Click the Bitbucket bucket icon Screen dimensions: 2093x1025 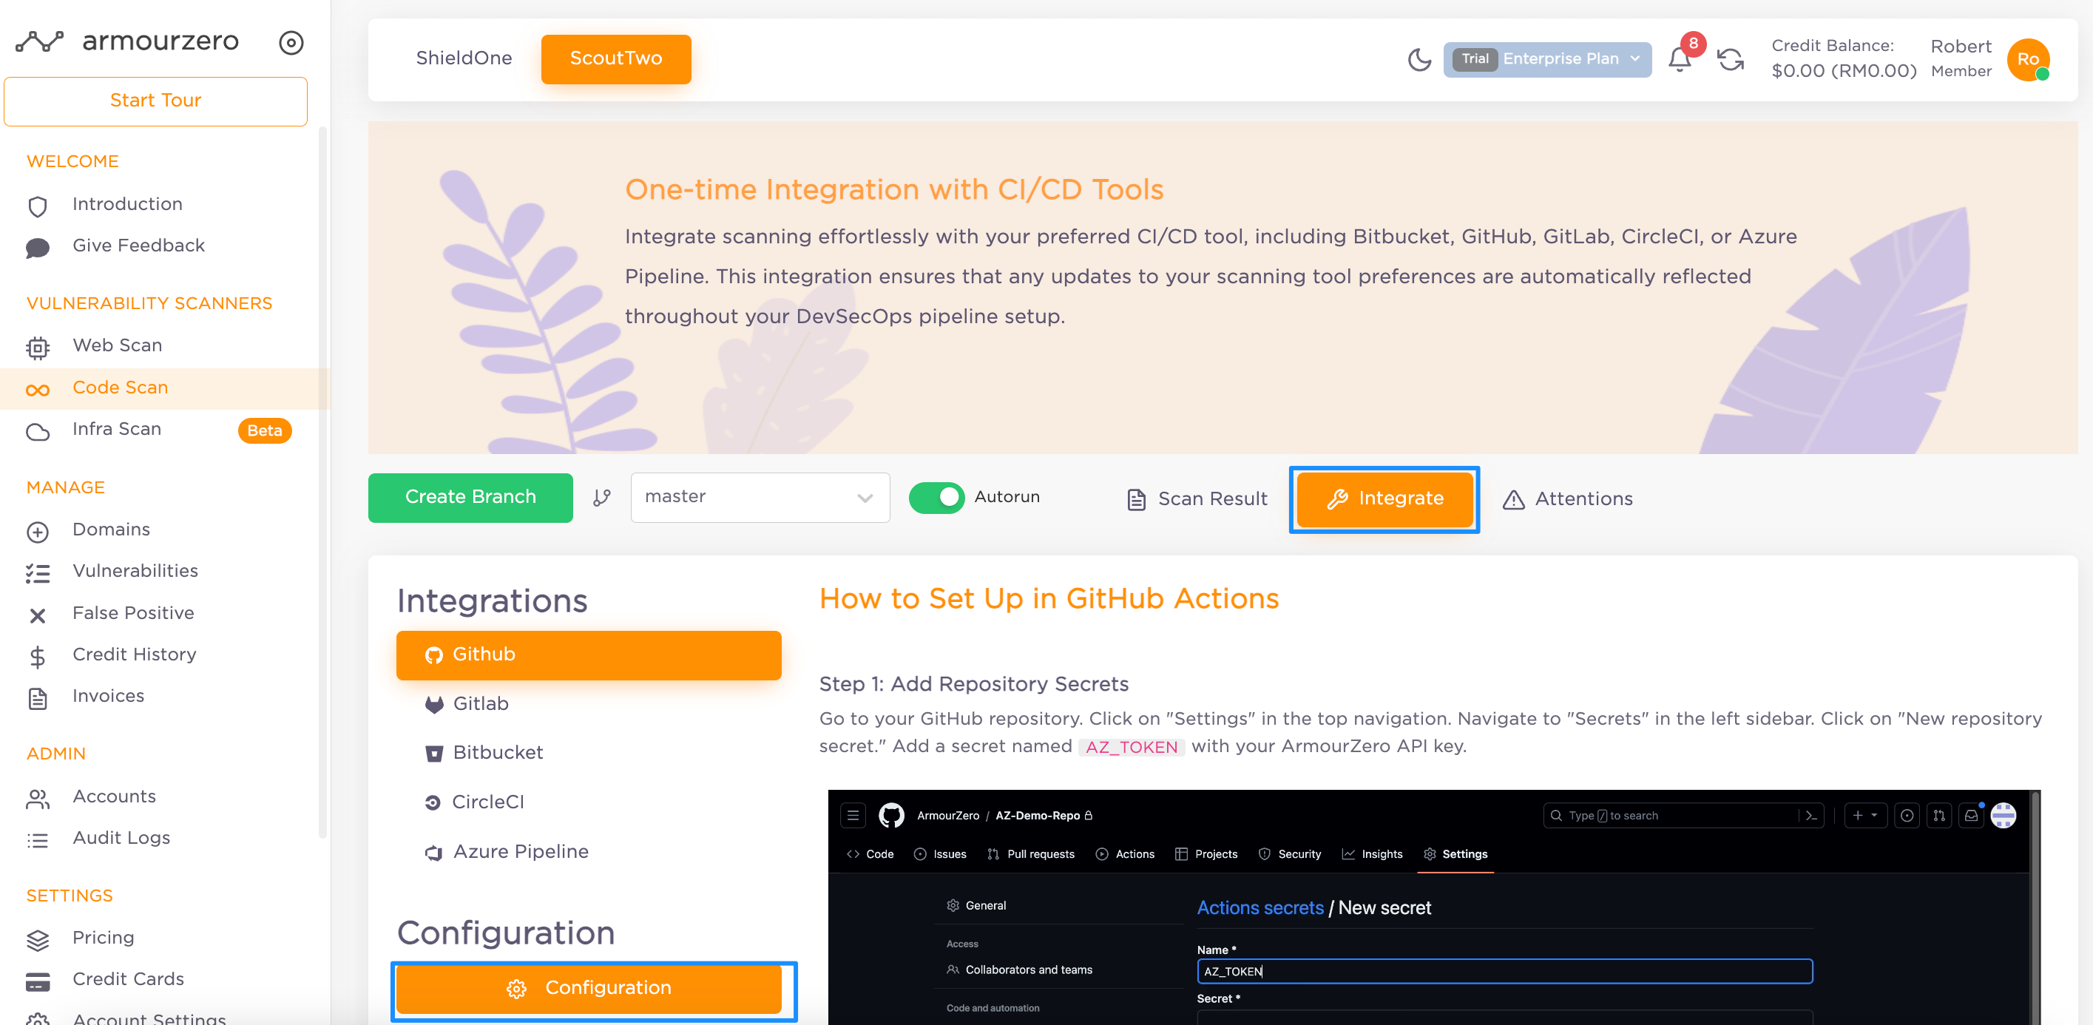(x=434, y=754)
